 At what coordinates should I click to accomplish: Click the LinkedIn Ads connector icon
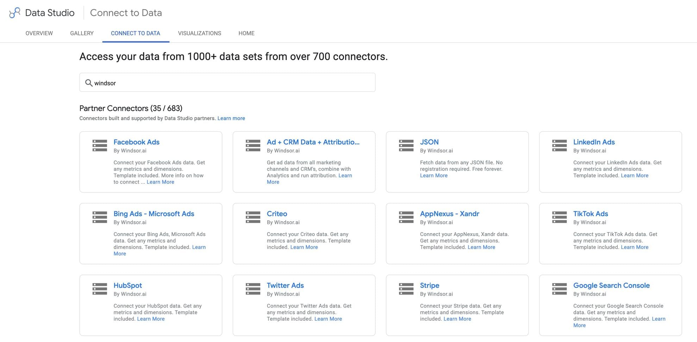point(559,145)
